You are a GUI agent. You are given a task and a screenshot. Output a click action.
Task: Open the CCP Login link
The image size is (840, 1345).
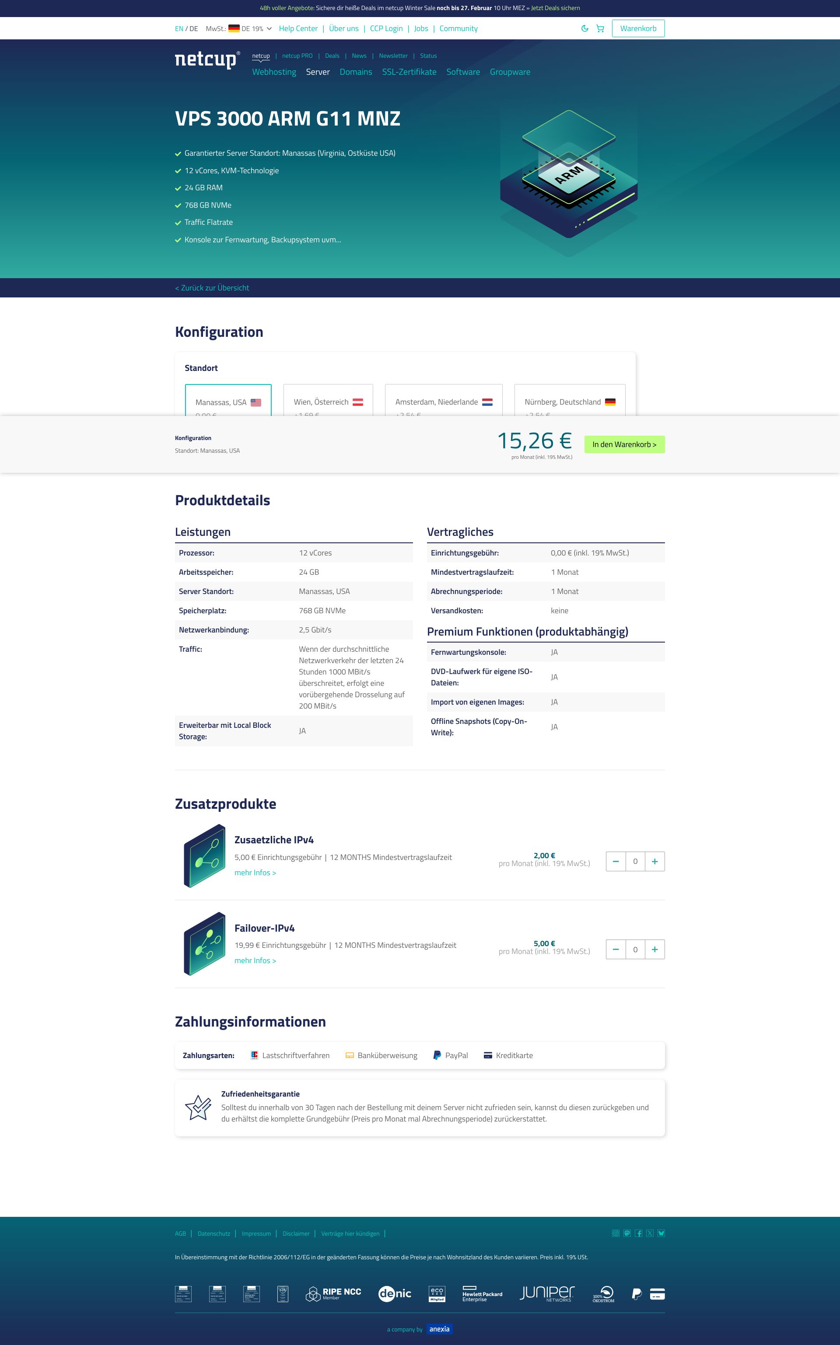(386, 28)
